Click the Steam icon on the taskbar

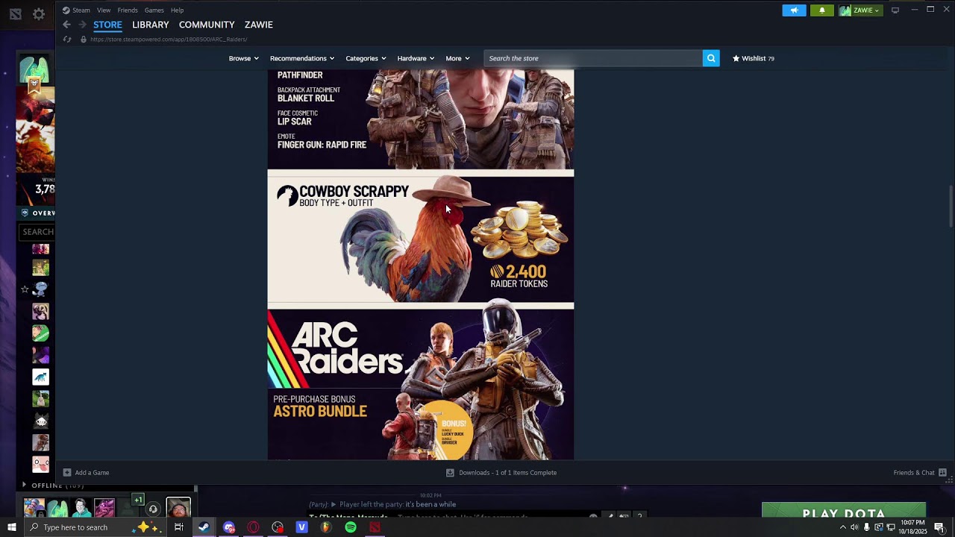(x=204, y=527)
